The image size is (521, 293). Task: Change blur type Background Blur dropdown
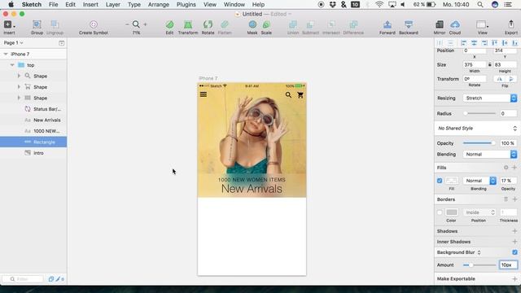click(459, 252)
